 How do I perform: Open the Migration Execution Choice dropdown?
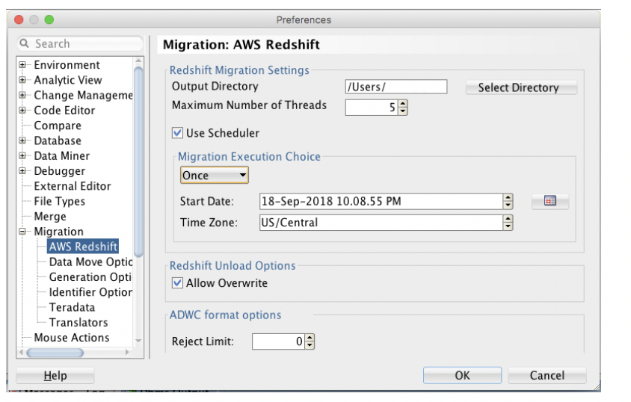pos(215,176)
